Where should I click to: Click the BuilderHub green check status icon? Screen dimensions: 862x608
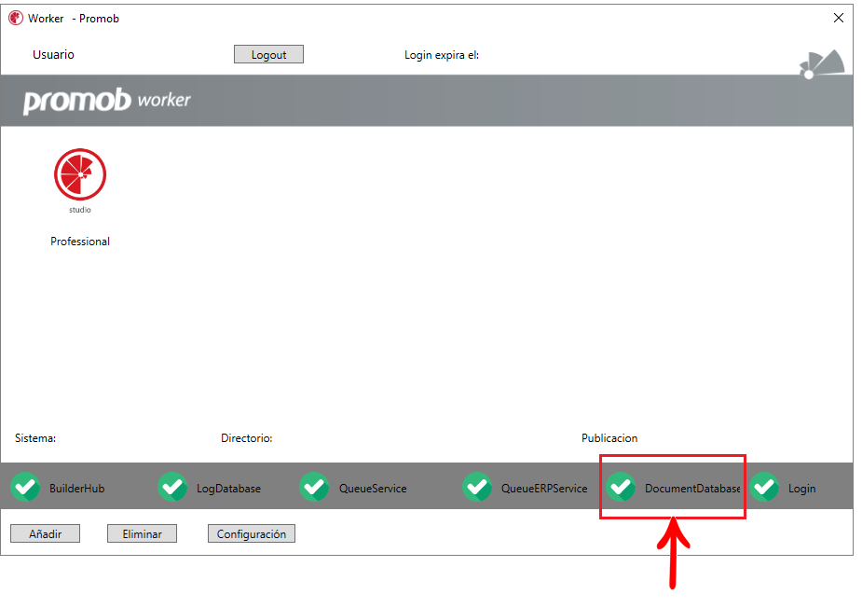pos(25,487)
